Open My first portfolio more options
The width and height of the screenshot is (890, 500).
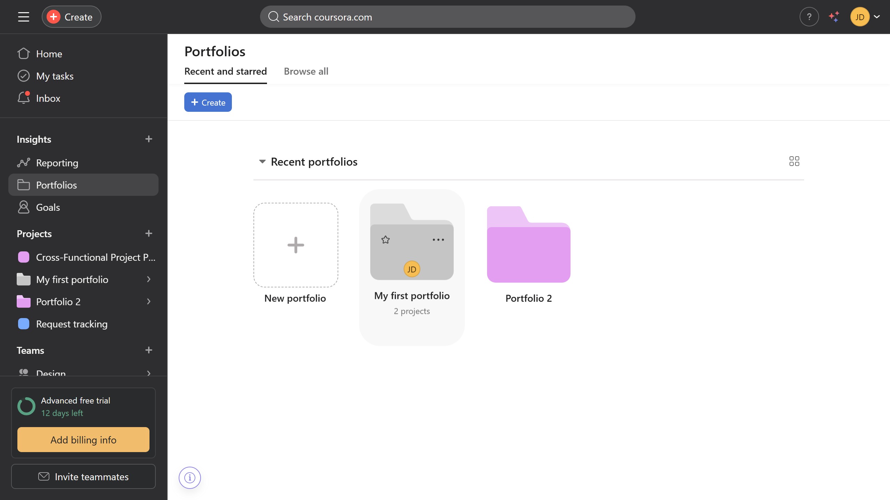click(x=438, y=240)
